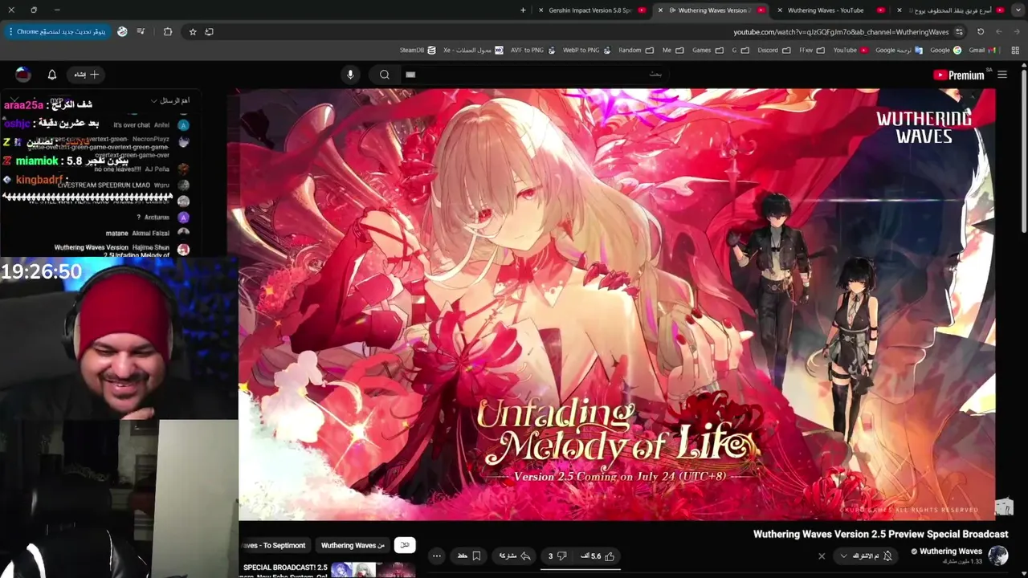Open the FFxiv bookmarks folder
Viewport: 1028px width, 578px height.
click(812, 50)
